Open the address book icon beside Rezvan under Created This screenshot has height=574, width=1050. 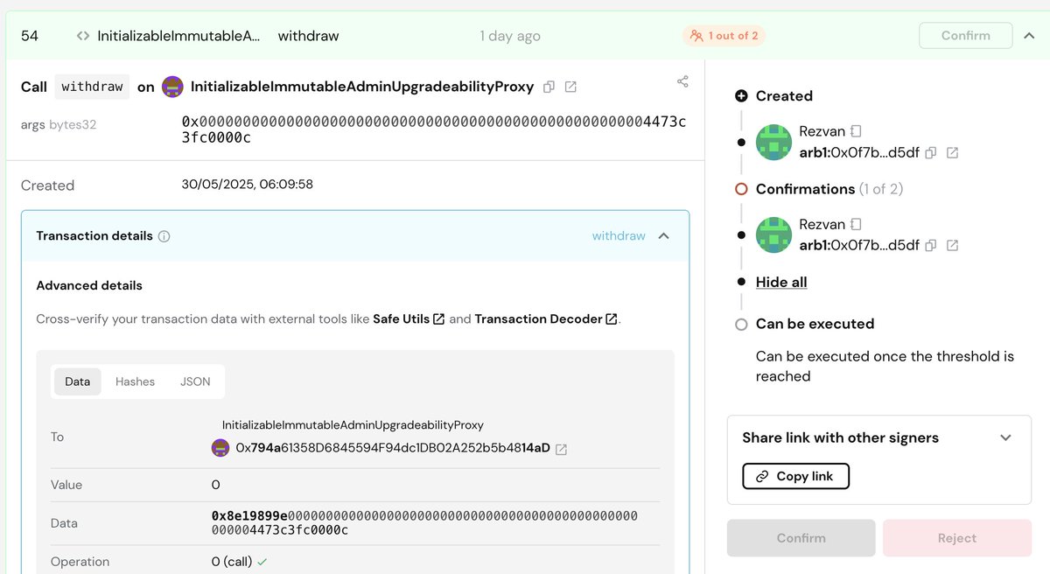[856, 131]
